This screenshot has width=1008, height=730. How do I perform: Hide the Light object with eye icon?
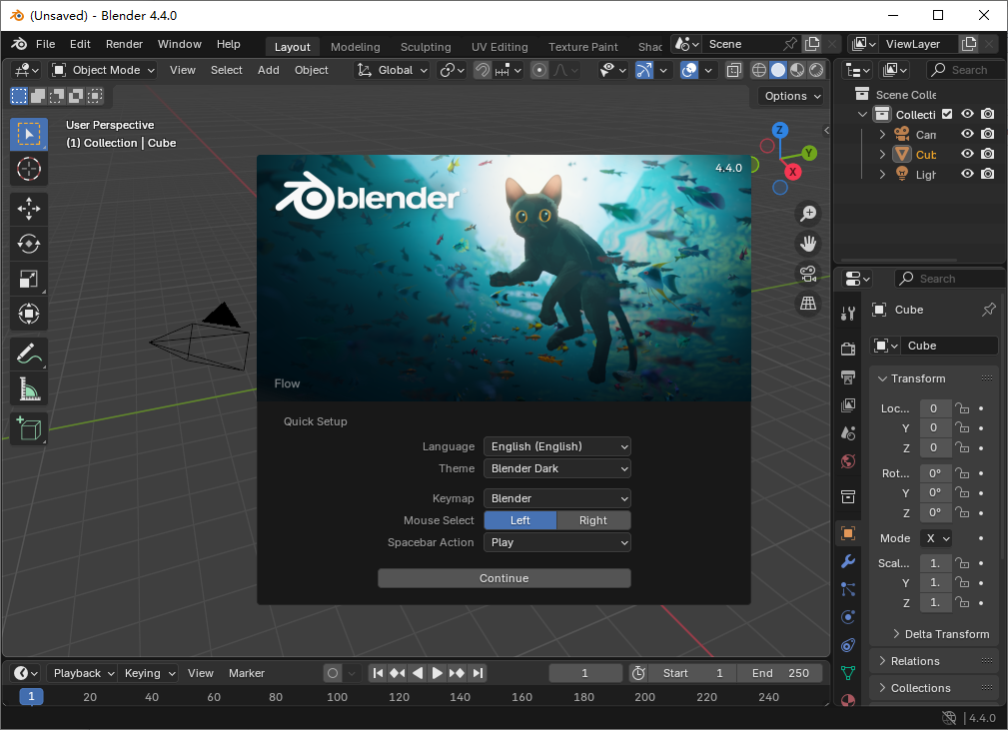967,174
